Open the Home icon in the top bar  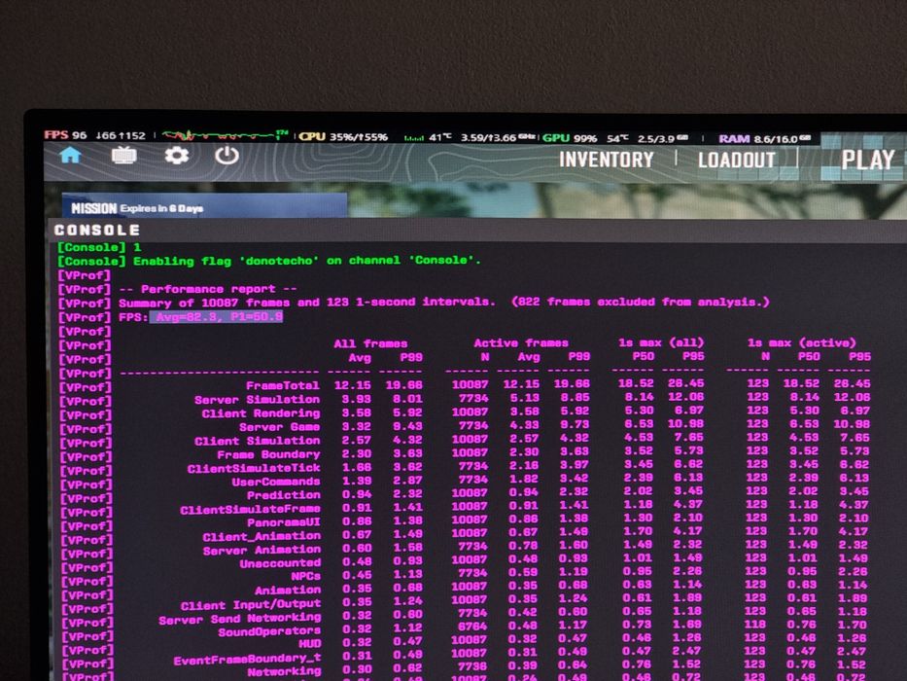(x=70, y=156)
